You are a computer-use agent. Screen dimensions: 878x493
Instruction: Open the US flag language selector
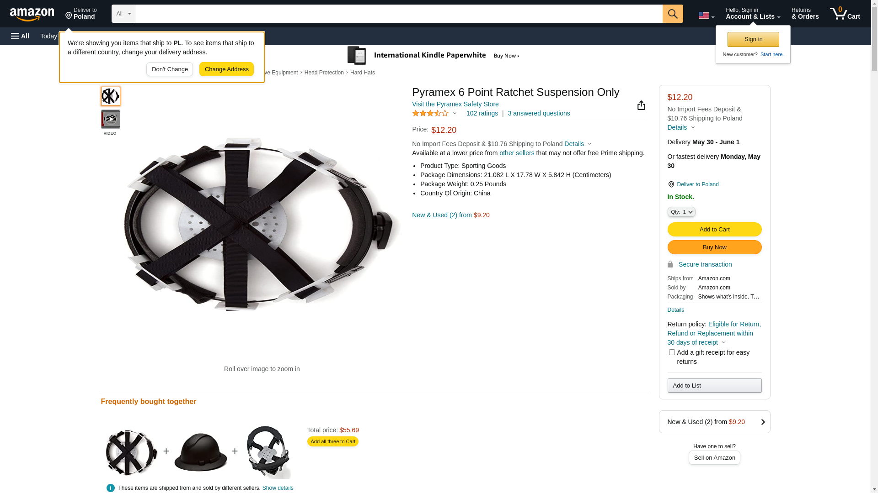(706, 16)
